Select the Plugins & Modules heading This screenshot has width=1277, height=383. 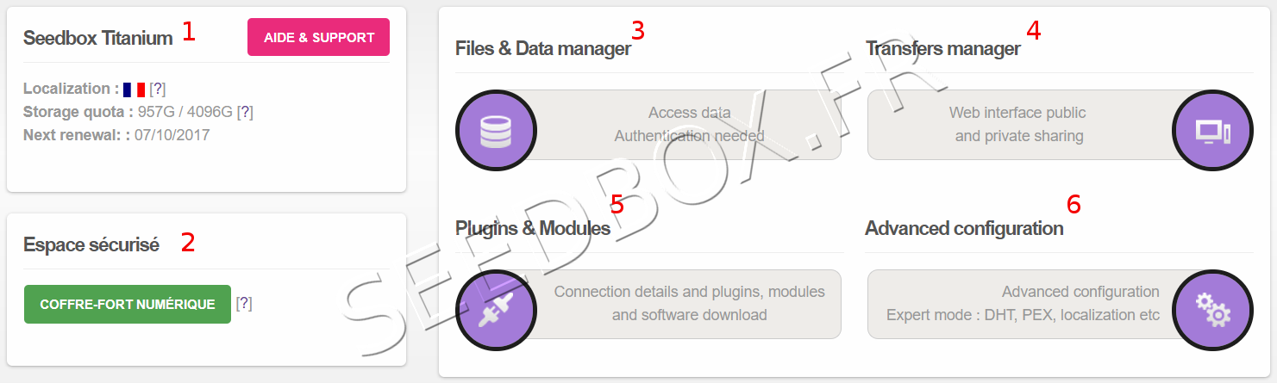pyautogui.click(x=533, y=229)
